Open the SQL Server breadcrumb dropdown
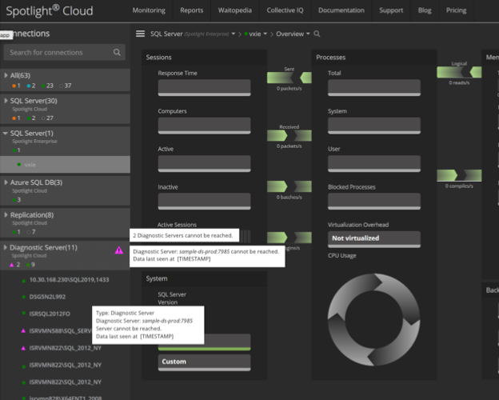This screenshot has height=400, width=499. (234, 34)
